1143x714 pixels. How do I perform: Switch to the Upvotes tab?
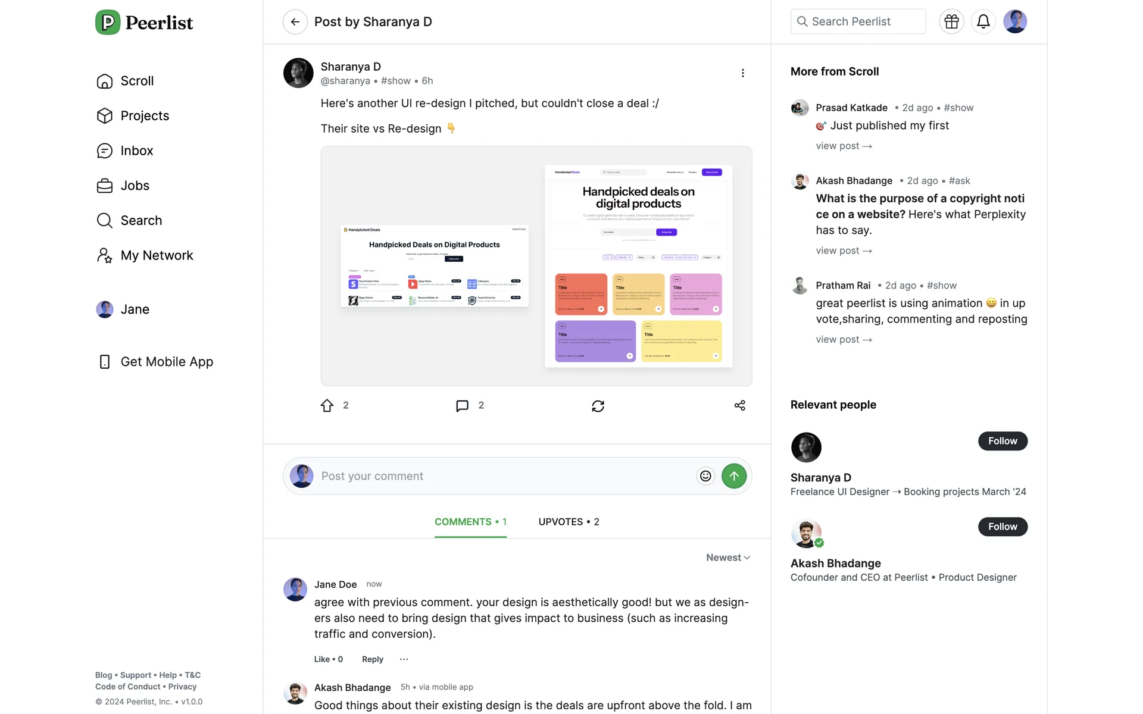569,522
